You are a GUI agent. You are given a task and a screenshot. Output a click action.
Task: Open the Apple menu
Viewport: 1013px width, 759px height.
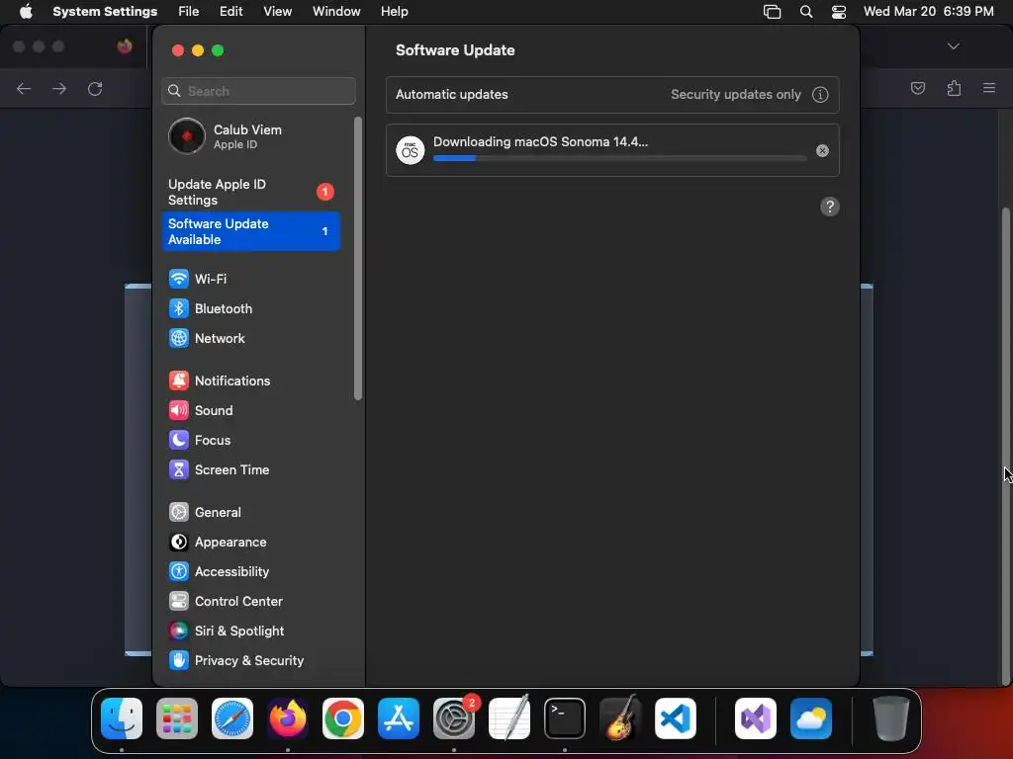click(26, 12)
